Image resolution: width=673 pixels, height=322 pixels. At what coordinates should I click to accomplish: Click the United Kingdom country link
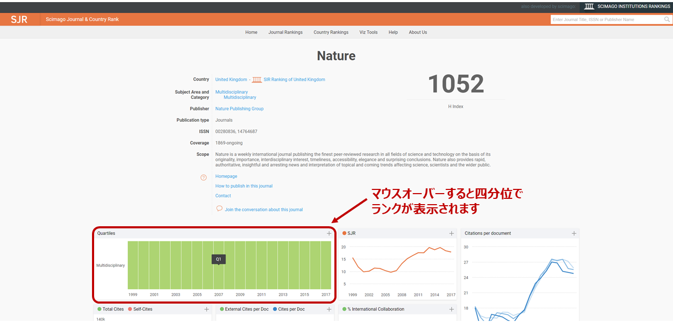[x=231, y=79]
